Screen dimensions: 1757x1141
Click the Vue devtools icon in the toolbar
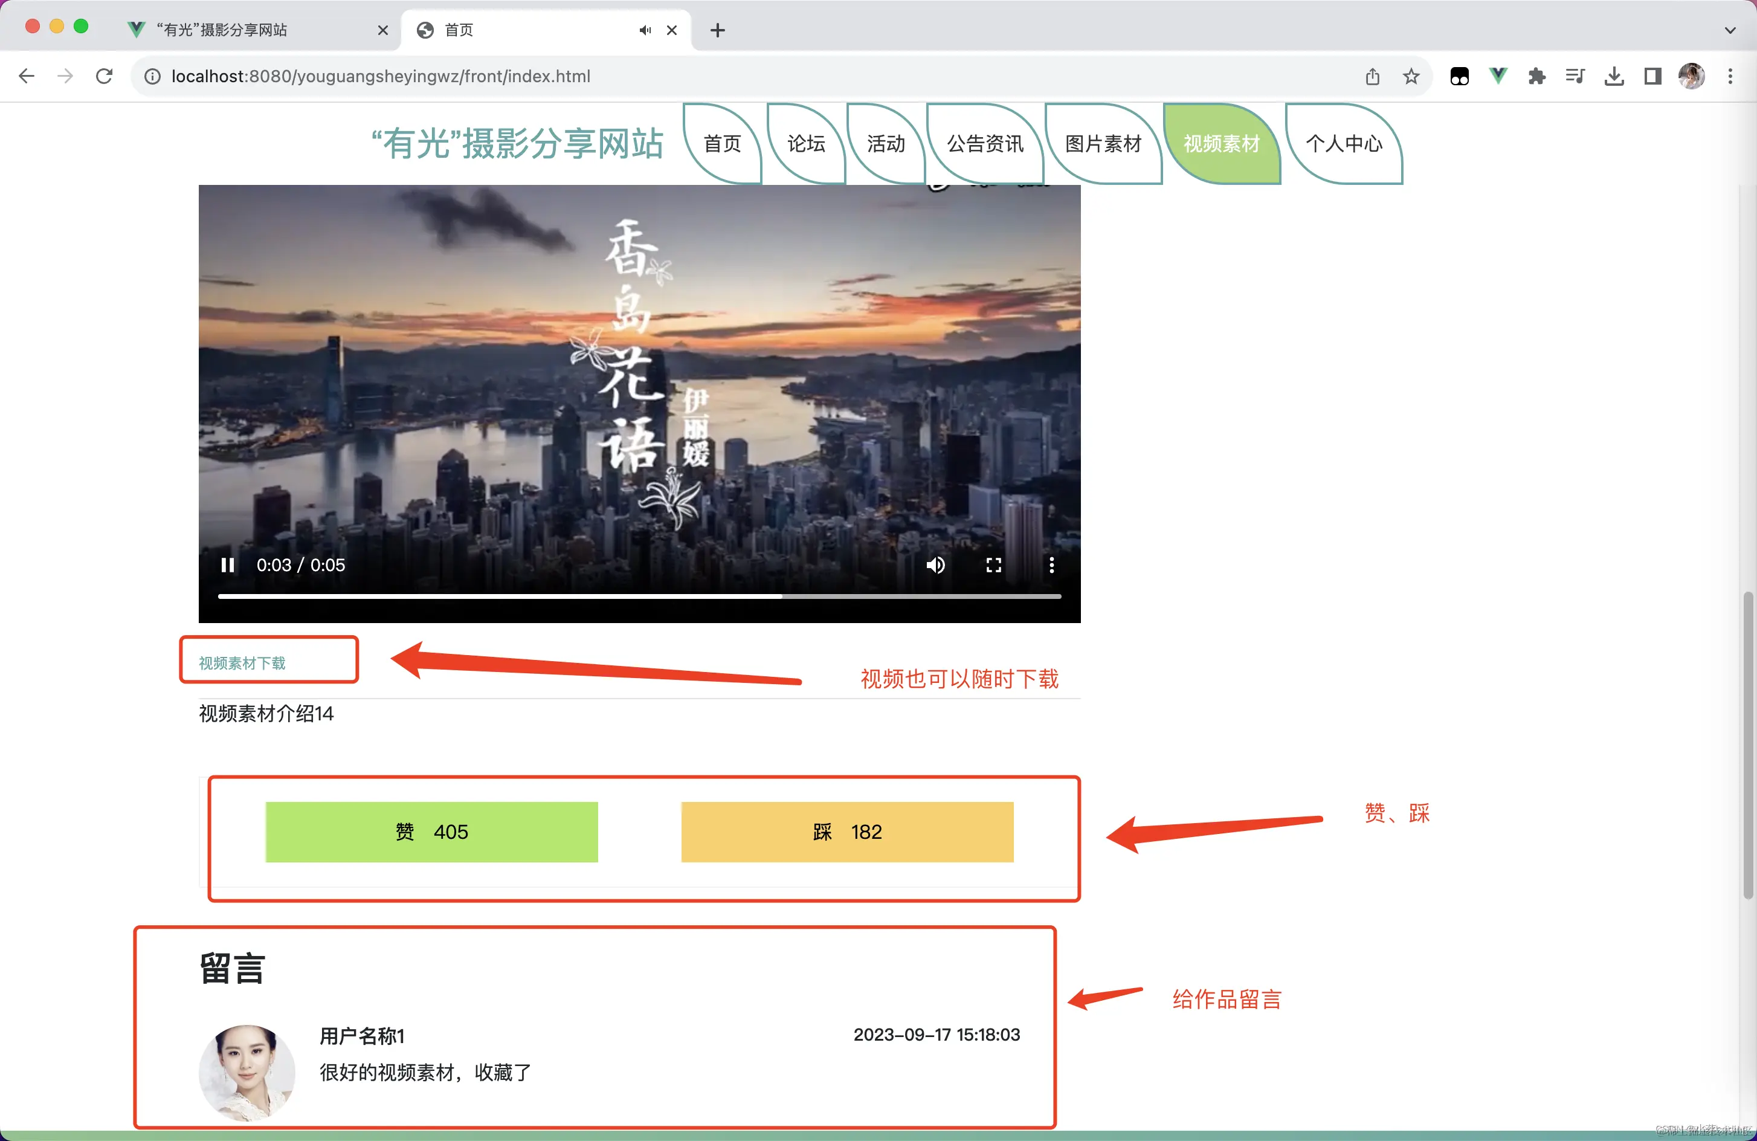pyautogui.click(x=1498, y=76)
